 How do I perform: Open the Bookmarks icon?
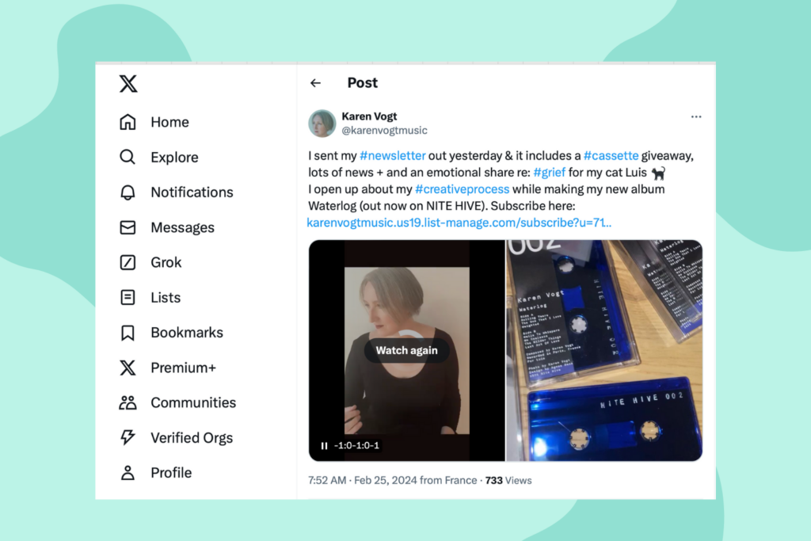click(x=128, y=333)
